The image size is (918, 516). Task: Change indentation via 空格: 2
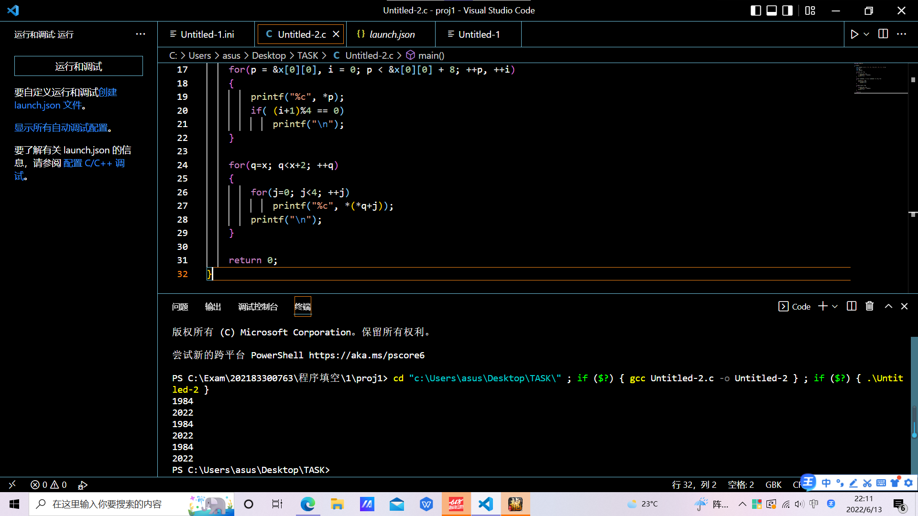click(741, 484)
